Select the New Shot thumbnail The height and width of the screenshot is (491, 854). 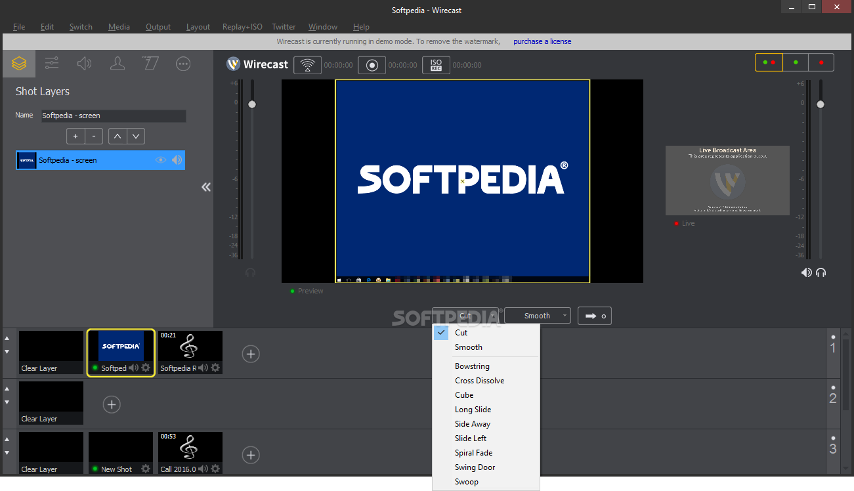click(121, 454)
